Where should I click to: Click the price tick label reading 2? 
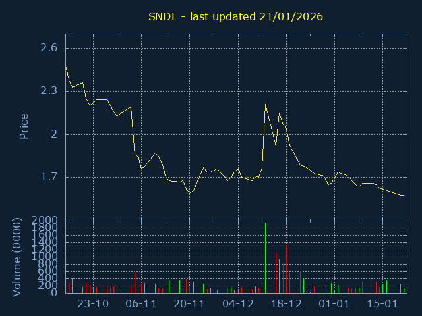(x=54, y=134)
